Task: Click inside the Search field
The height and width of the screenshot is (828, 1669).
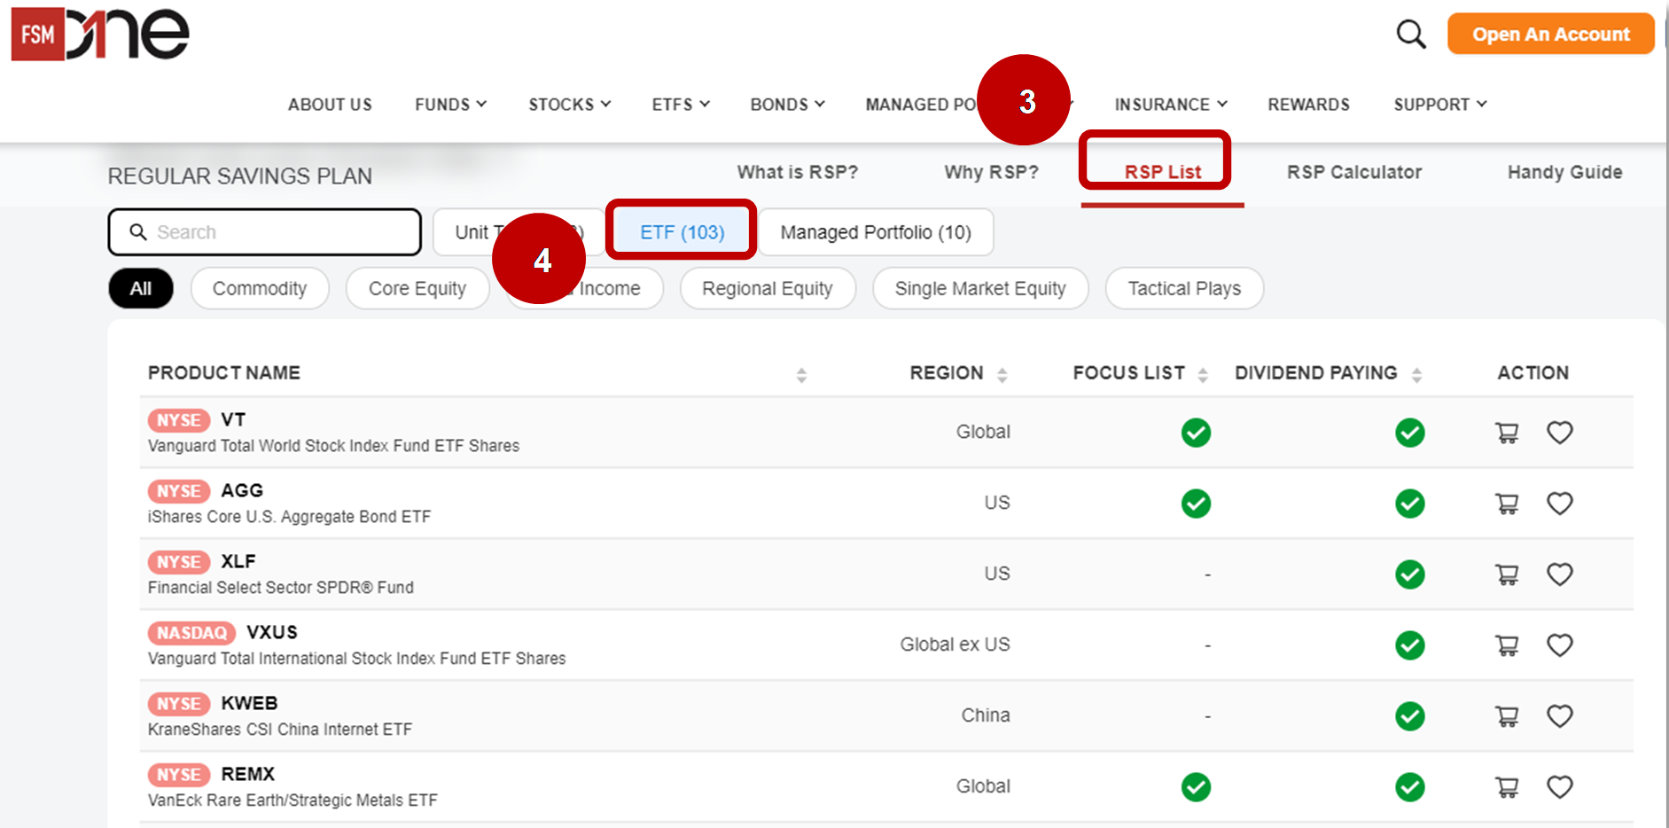Action: (264, 231)
